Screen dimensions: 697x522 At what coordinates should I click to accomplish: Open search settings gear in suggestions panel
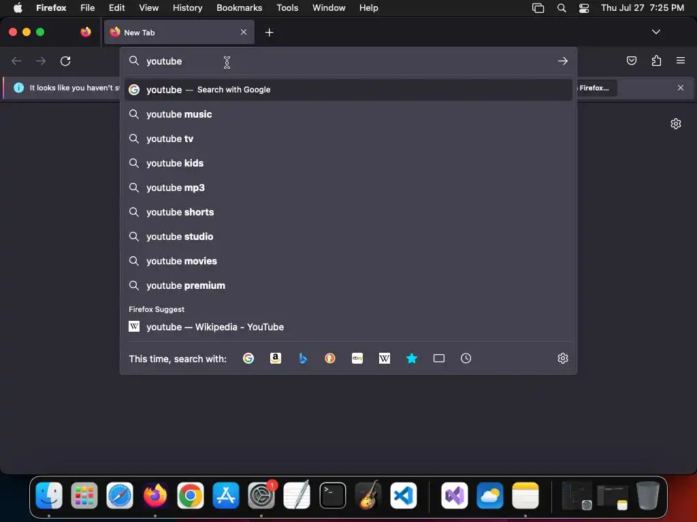563,358
